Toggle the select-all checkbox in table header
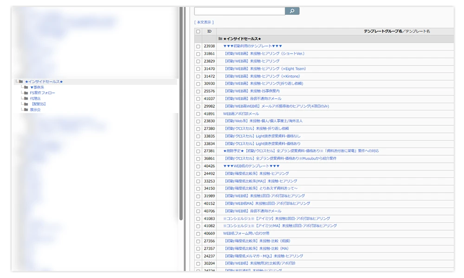The height and width of the screenshot is (278, 464). (198, 32)
